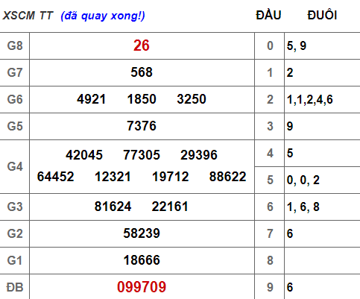The height and width of the screenshot is (299, 360).
Task: Click head digit 6 in ĐẦU column
Action: pyautogui.click(x=270, y=207)
